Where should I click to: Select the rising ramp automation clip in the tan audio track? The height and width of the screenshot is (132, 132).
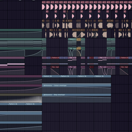[79, 34]
